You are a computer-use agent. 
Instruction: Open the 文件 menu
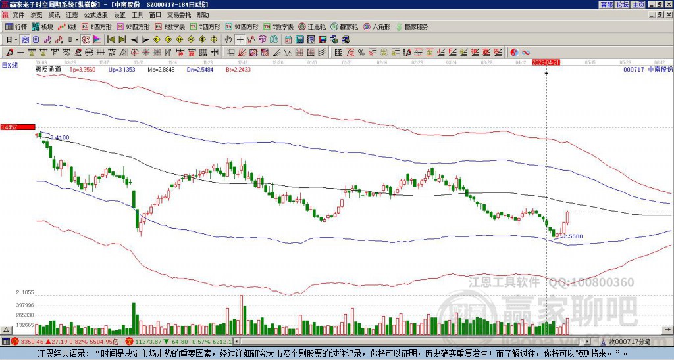tap(19, 15)
